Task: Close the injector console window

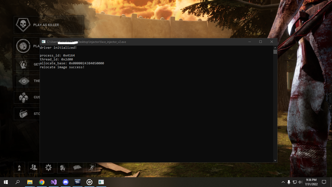Action: (x=272, y=42)
